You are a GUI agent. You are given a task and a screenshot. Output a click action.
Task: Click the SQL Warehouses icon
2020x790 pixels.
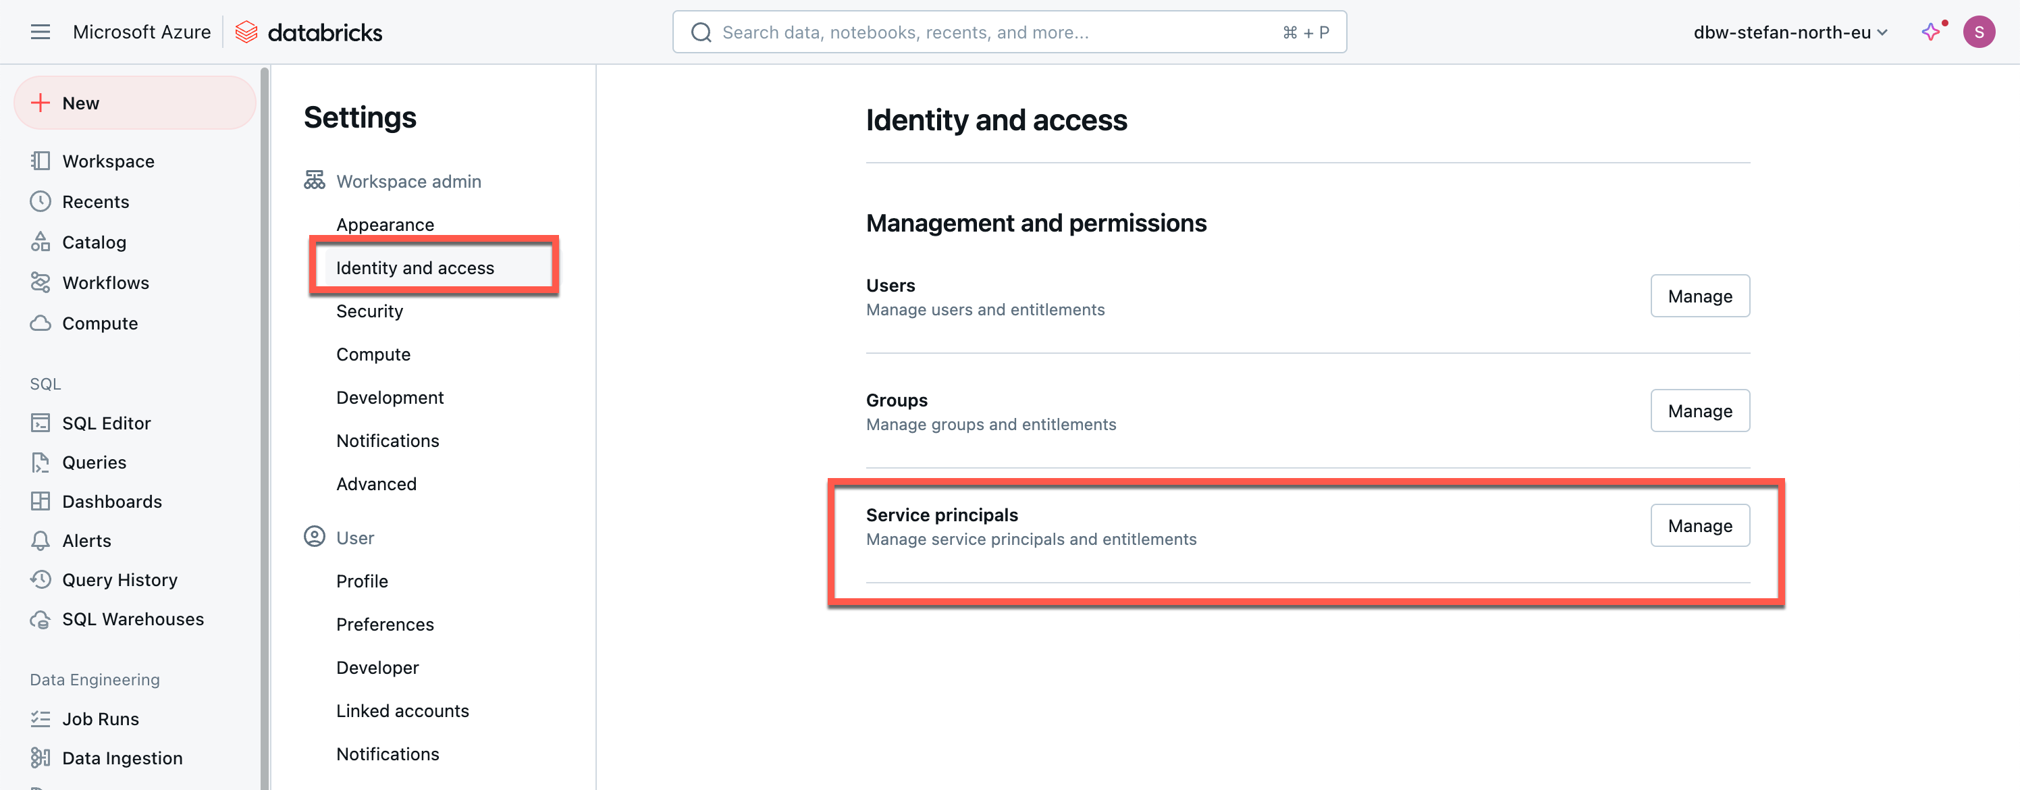point(40,619)
